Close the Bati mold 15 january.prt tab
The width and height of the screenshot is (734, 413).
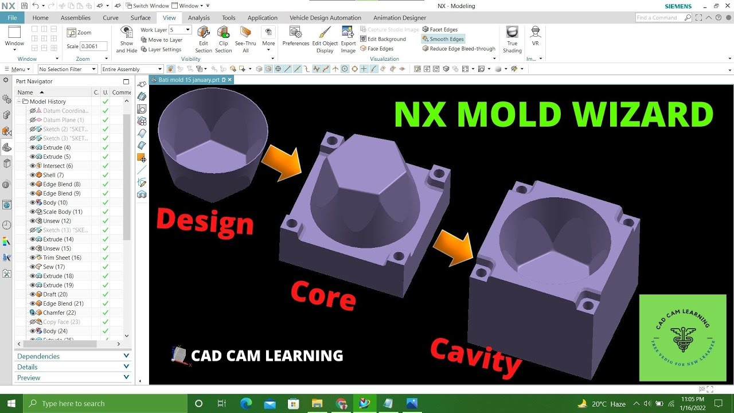pyautogui.click(x=229, y=80)
